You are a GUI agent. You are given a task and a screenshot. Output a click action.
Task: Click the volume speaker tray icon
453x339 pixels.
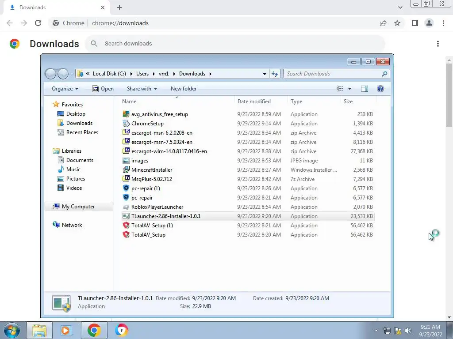[x=408, y=331]
